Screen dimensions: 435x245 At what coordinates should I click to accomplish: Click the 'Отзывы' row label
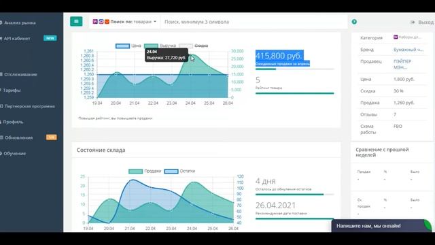click(368, 114)
